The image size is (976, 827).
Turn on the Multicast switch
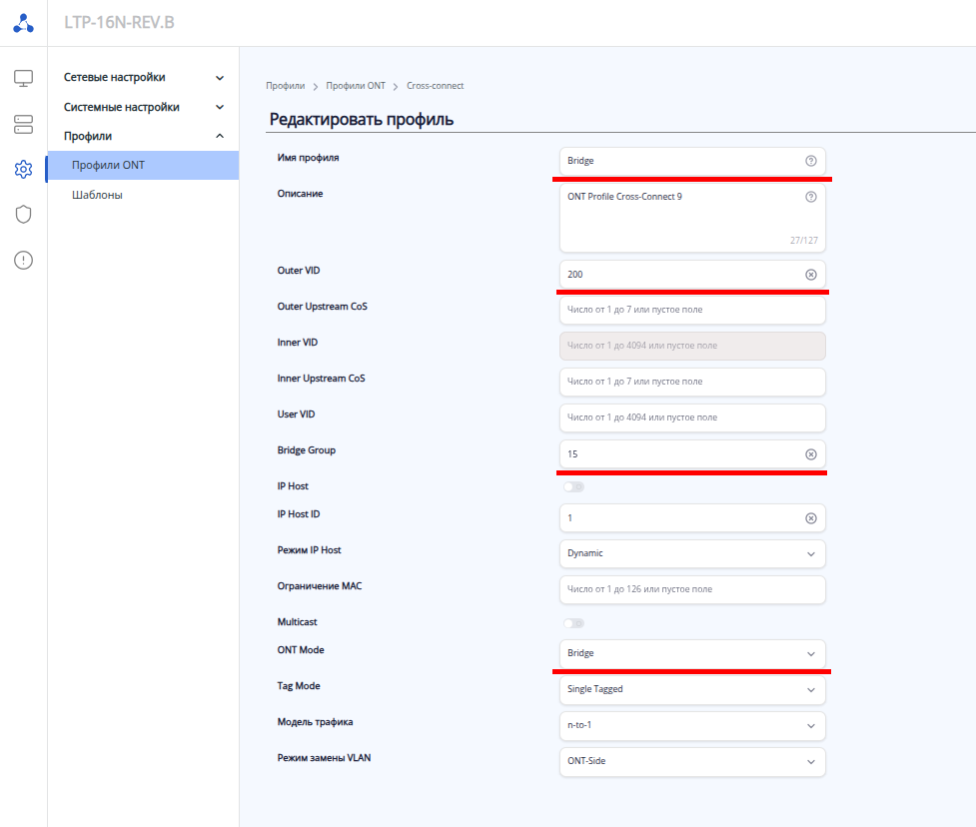pyautogui.click(x=573, y=622)
